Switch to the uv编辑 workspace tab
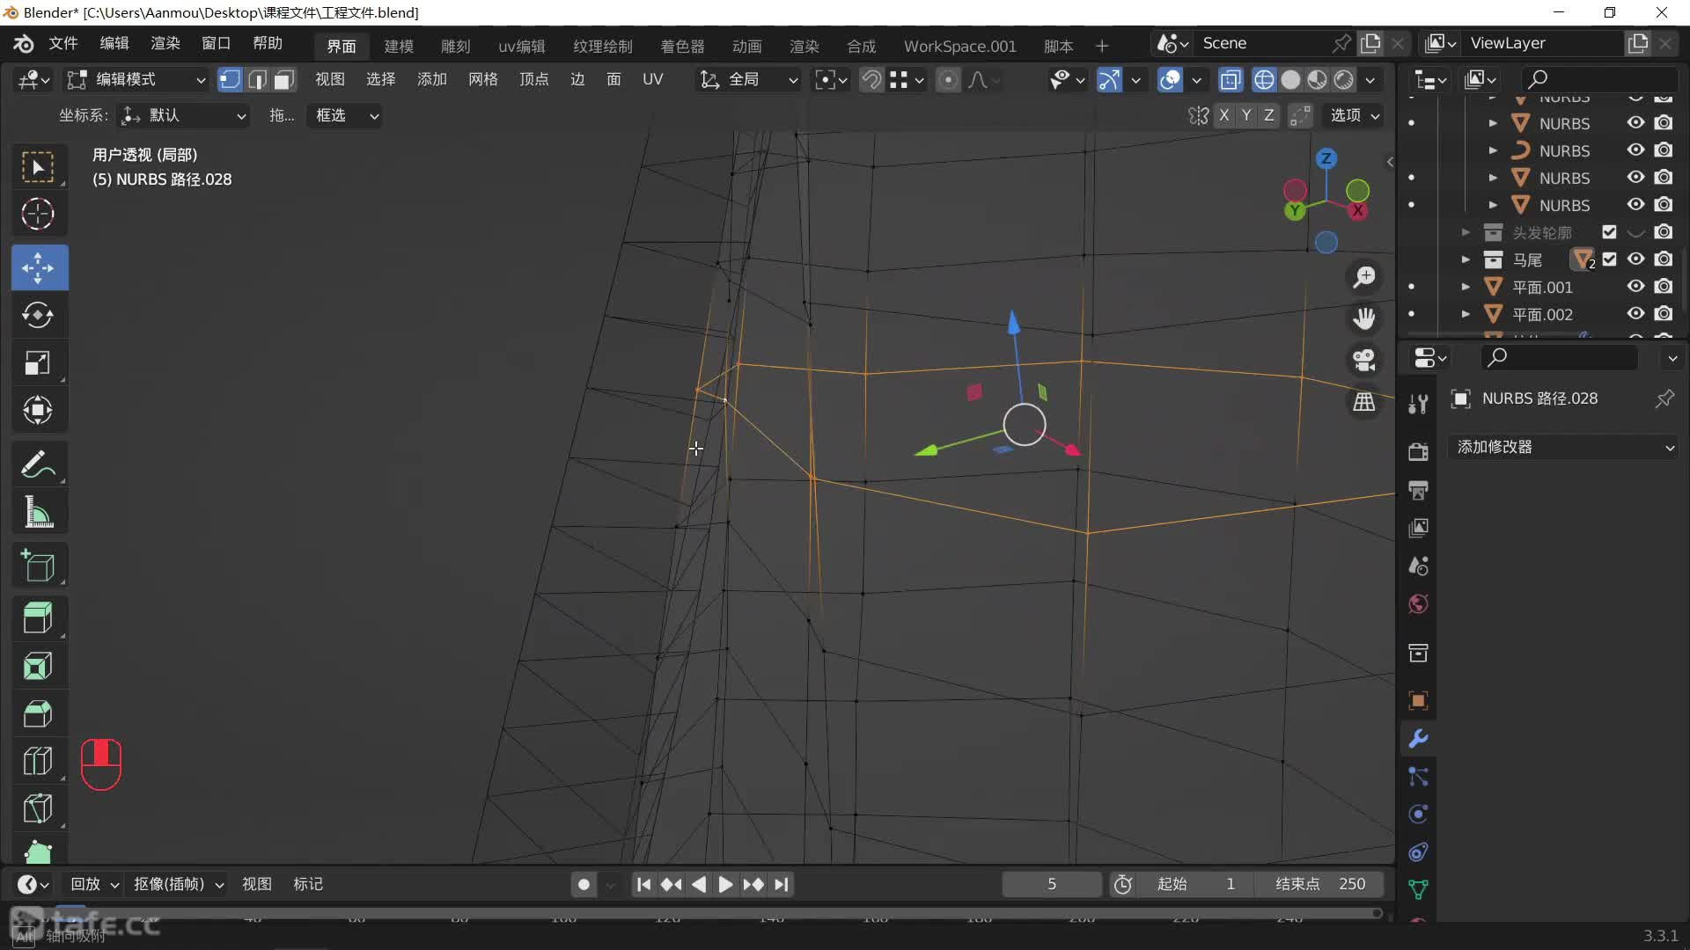The height and width of the screenshot is (950, 1690). pyautogui.click(x=522, y=46)
